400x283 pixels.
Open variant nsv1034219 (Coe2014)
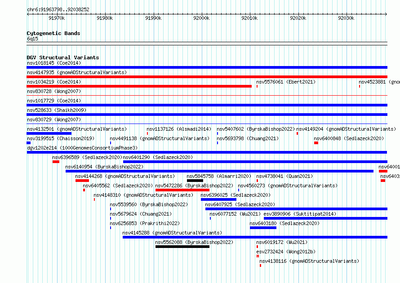pos(54,82)
